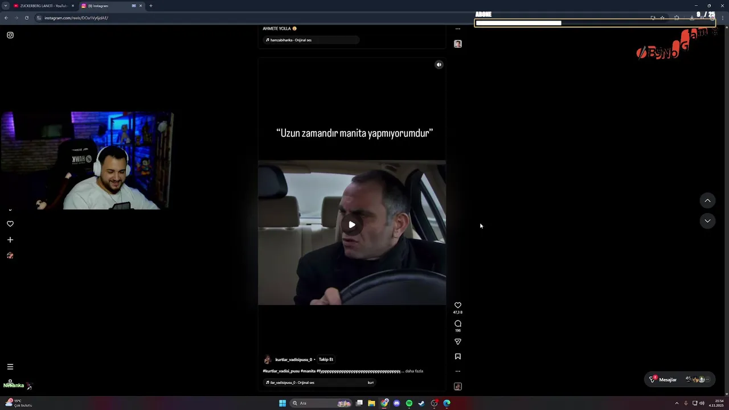Open Steam from the taskbar
The image size is (729, 410).
click(x=421, y=403)
